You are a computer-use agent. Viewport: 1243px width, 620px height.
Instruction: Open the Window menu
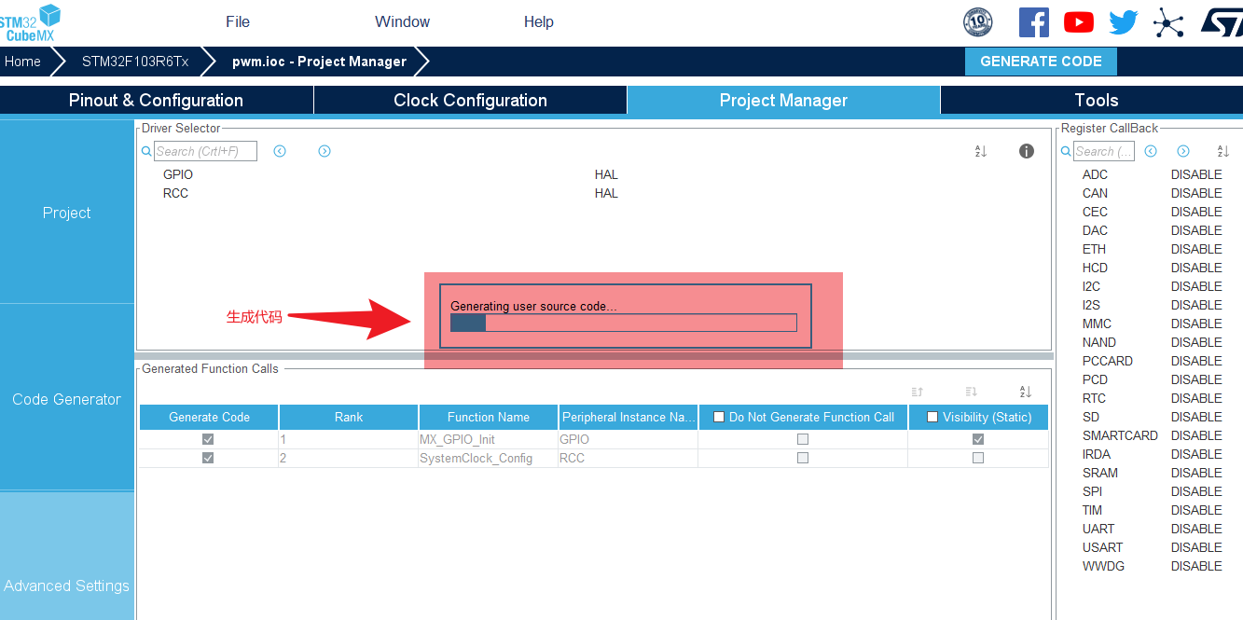403,21
